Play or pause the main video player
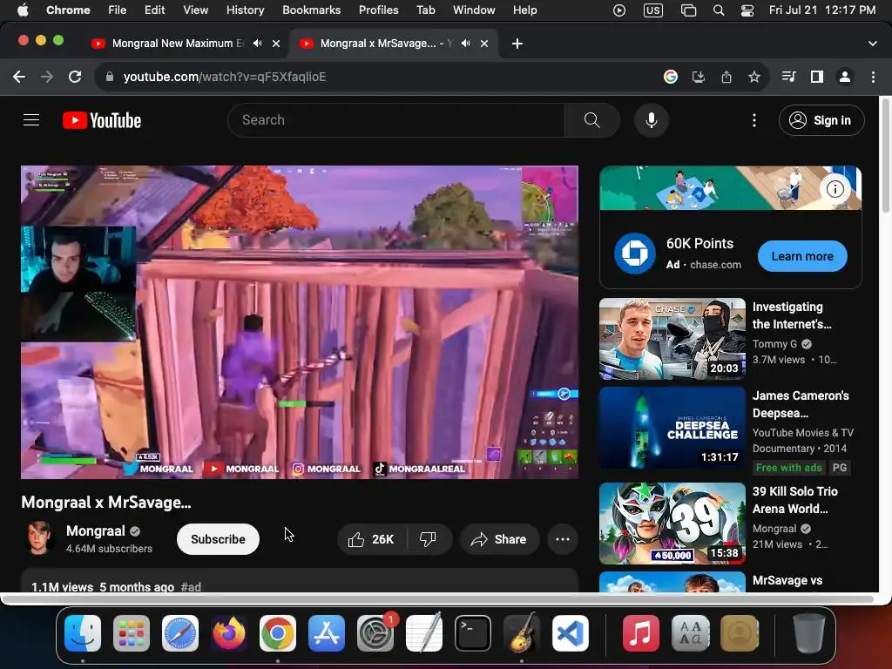 [300, 322]
